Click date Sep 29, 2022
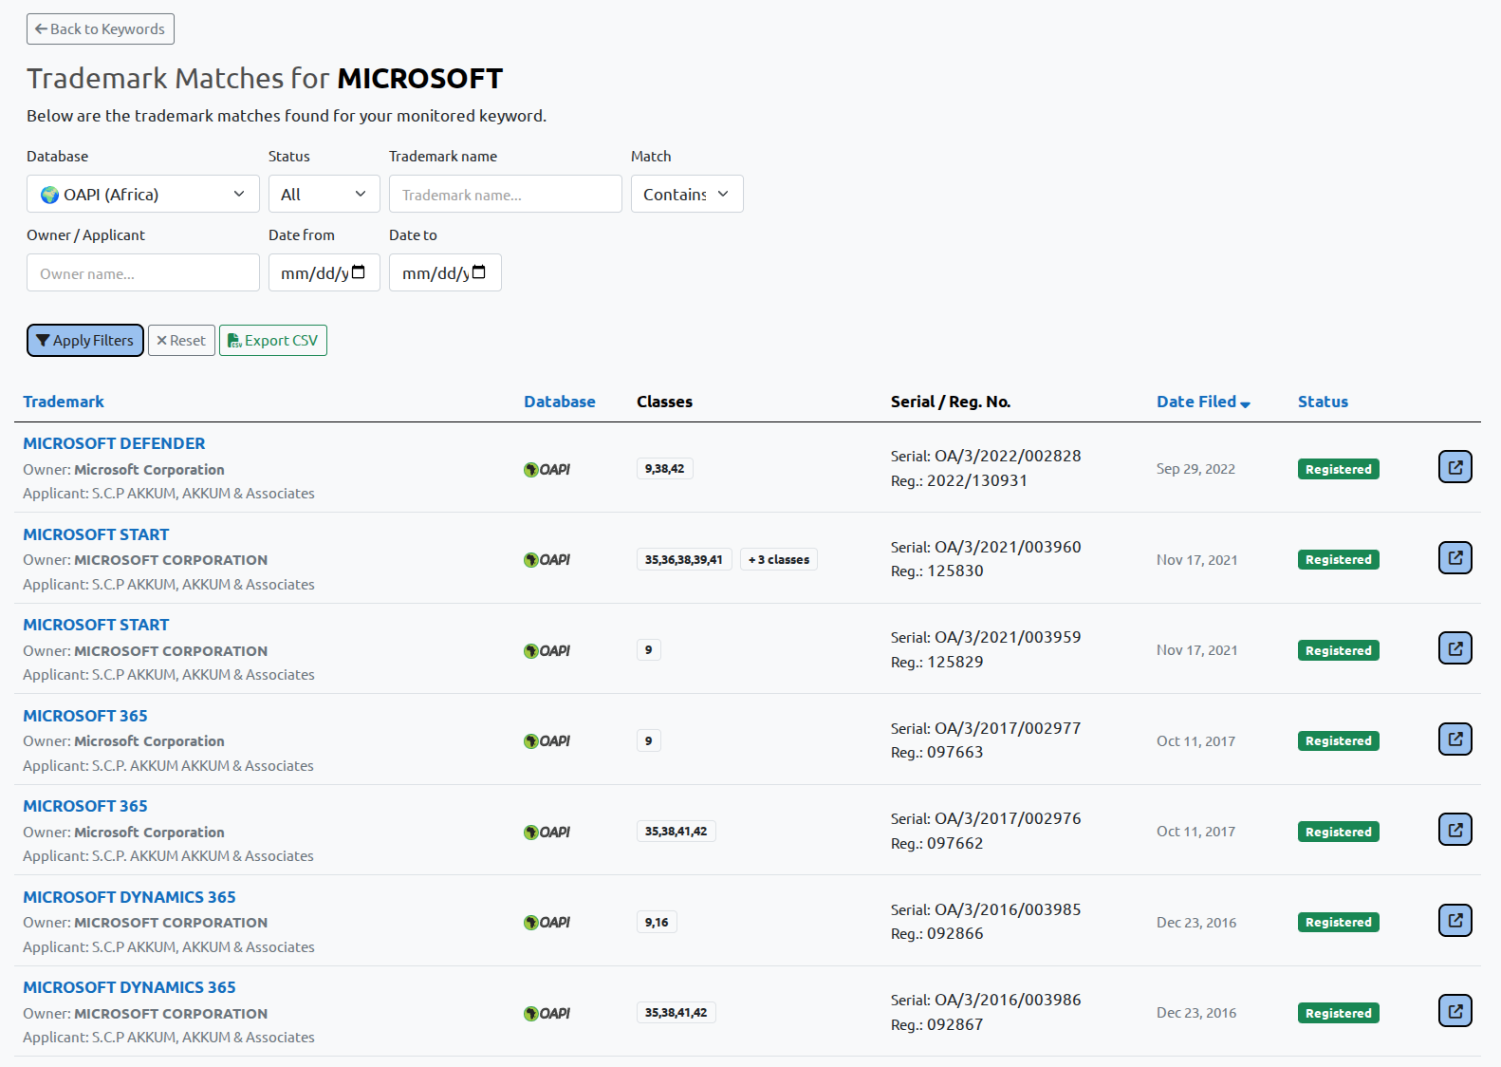The height and width of the screenshot is (1067, 1501). [1195, 469]
